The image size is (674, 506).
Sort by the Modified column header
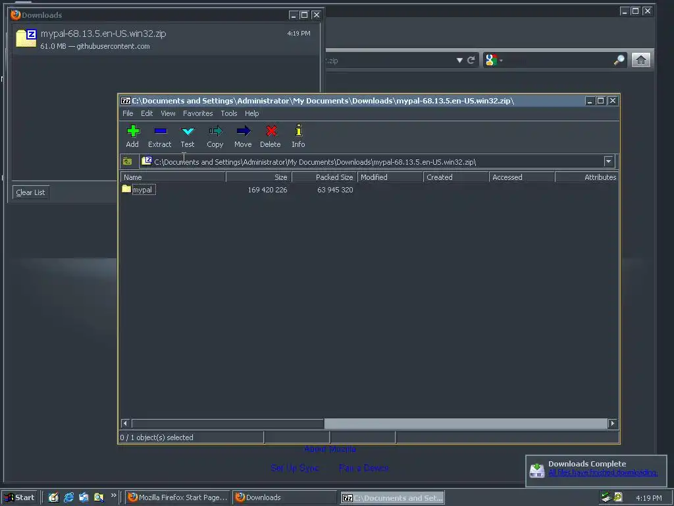pos(390,177)
